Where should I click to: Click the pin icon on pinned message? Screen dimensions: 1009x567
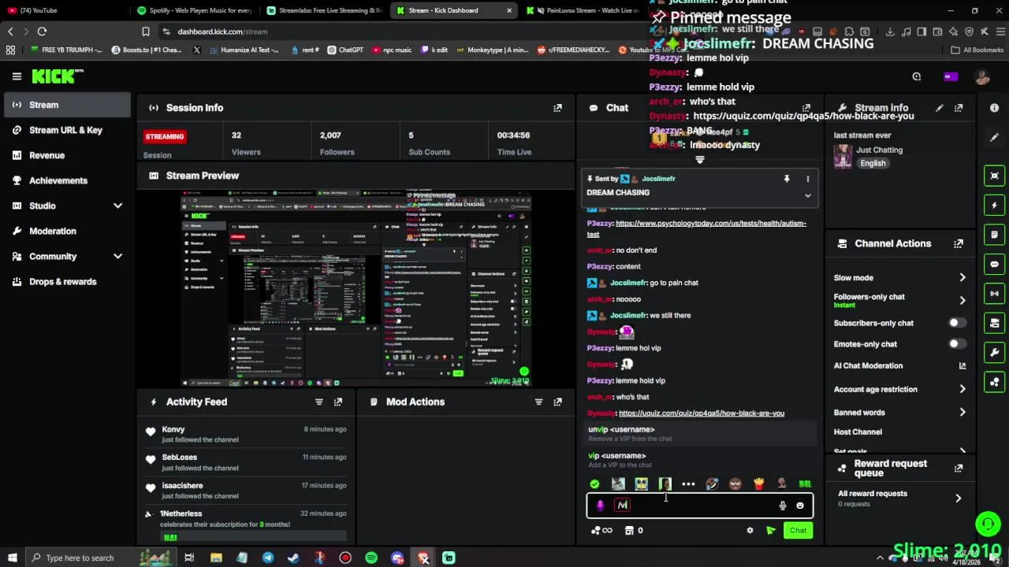click(786, 180)
